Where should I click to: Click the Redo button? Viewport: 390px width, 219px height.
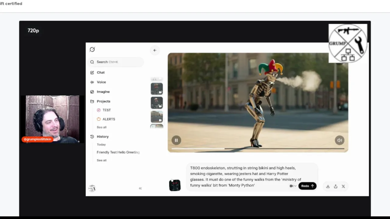[307, 186]
